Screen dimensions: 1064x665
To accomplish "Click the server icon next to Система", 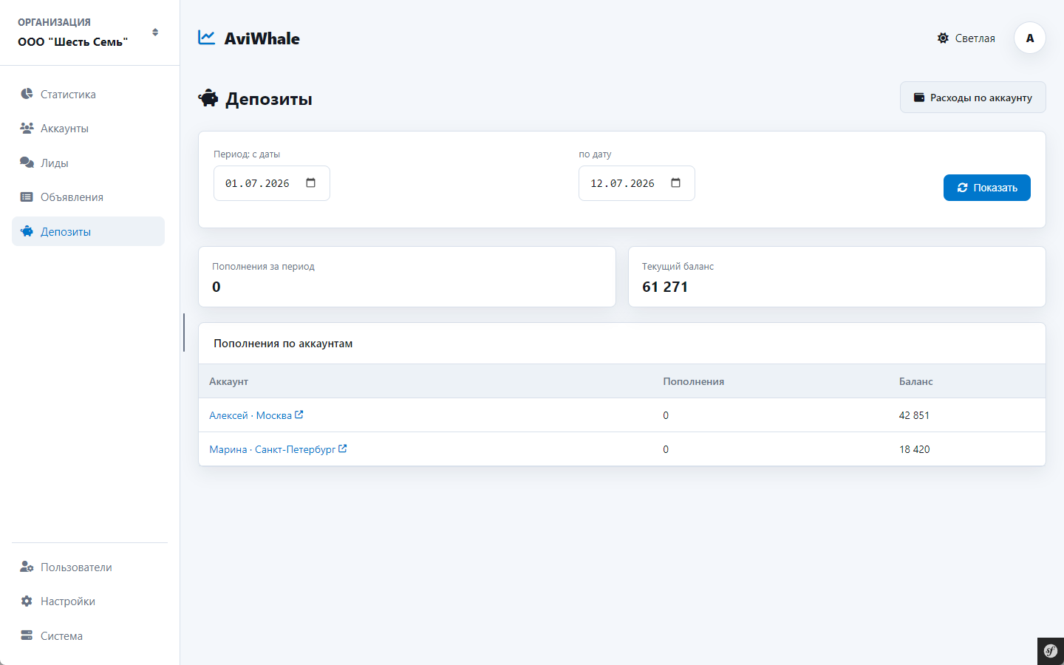I will (x=27, y=635).
